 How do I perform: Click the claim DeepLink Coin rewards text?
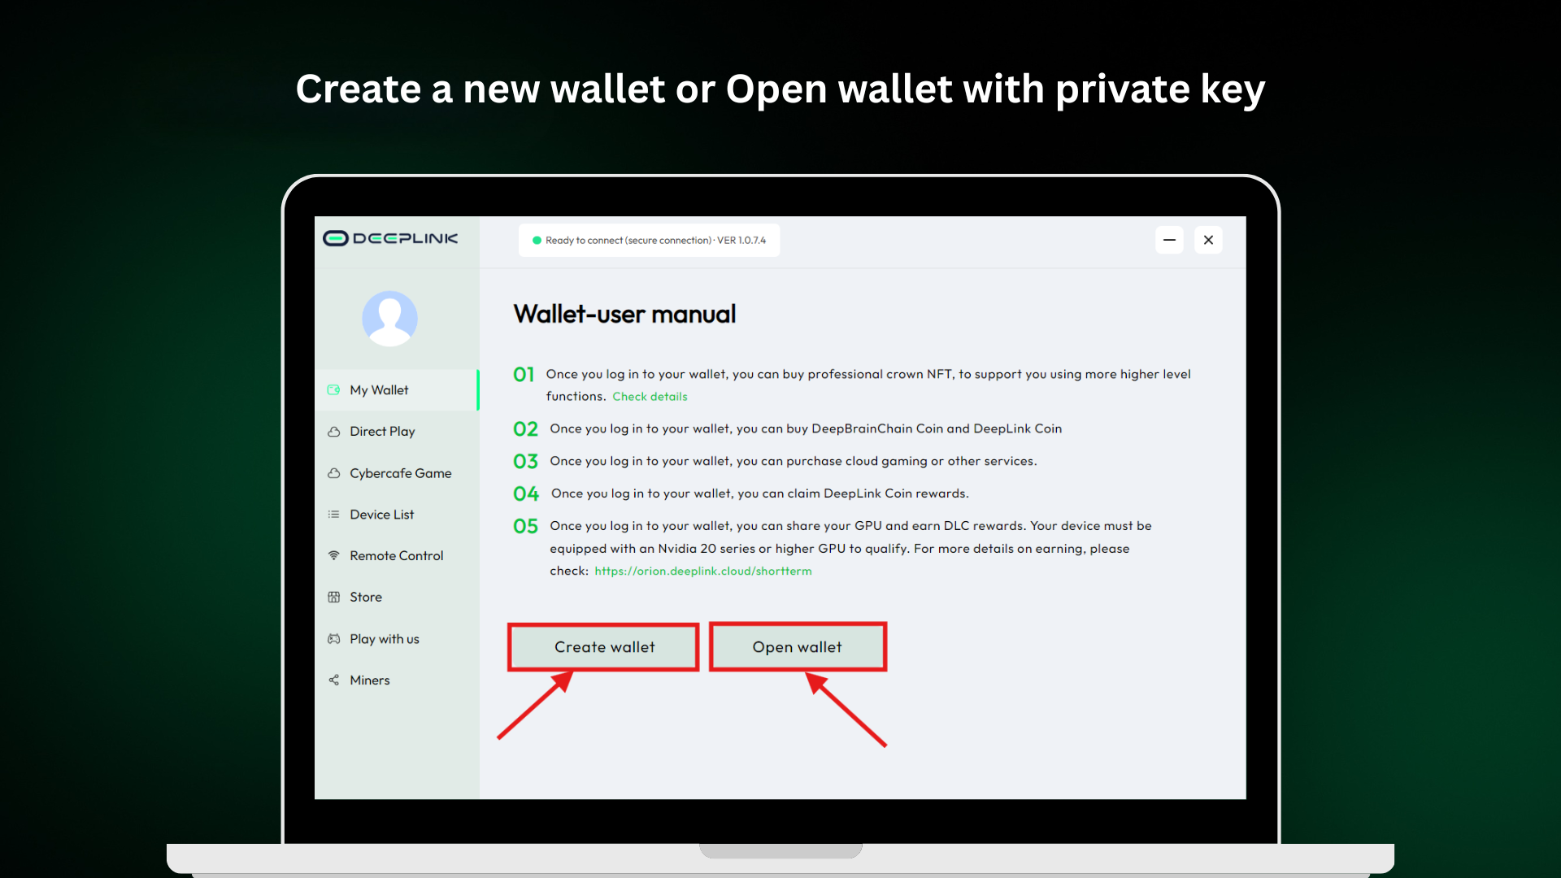760,494
